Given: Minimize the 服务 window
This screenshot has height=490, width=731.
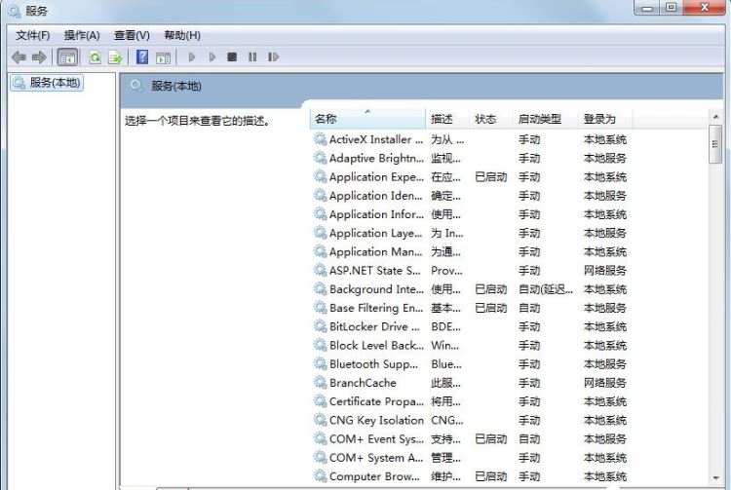Looking at the screenshot, I should click(x=647, y=8).
